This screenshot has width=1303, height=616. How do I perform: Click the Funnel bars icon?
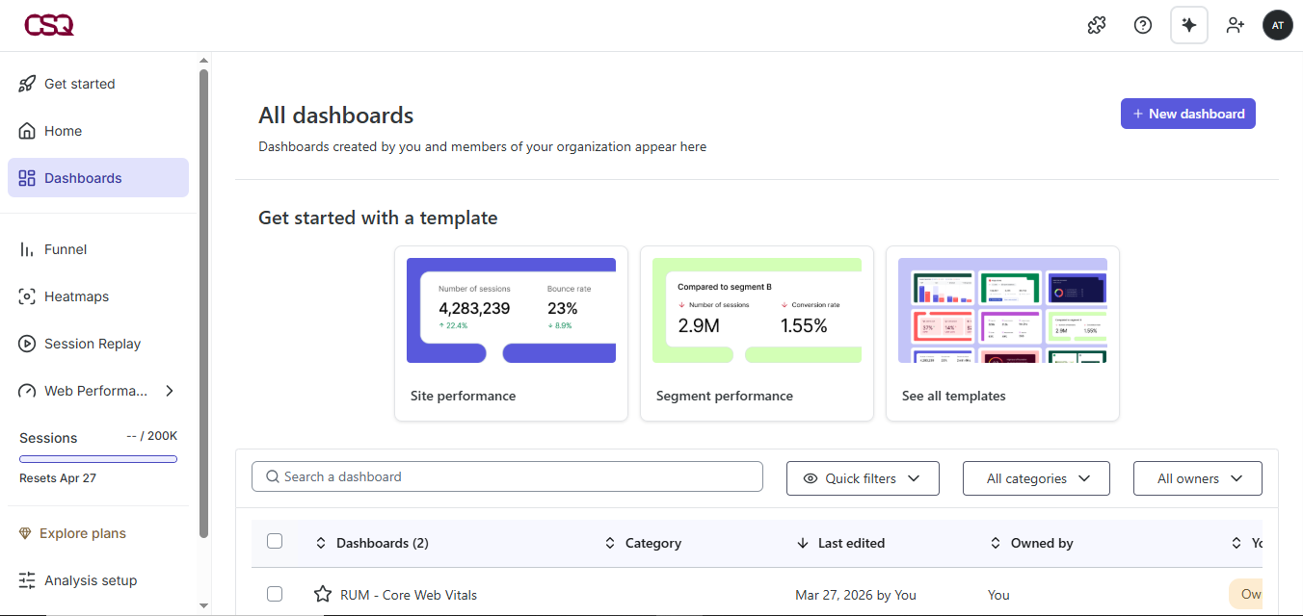click(x=27, y=249)
